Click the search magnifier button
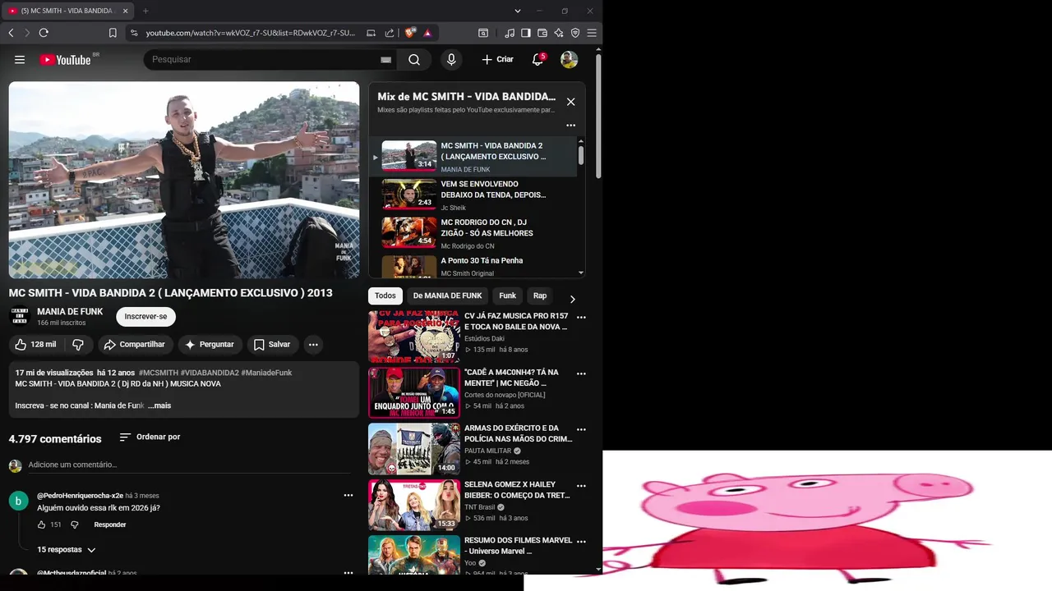 coord(414,59)
